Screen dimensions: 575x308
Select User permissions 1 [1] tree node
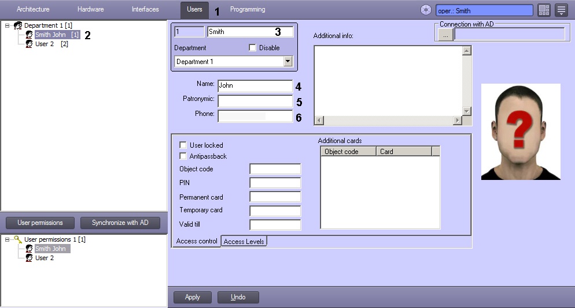coord(54,239)
